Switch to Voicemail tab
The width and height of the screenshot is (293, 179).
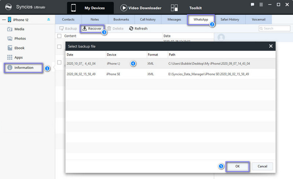[259, 19]
